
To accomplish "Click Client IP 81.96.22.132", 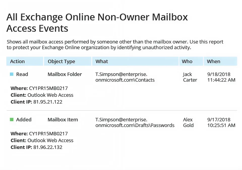I will click(x=47, y=147).
